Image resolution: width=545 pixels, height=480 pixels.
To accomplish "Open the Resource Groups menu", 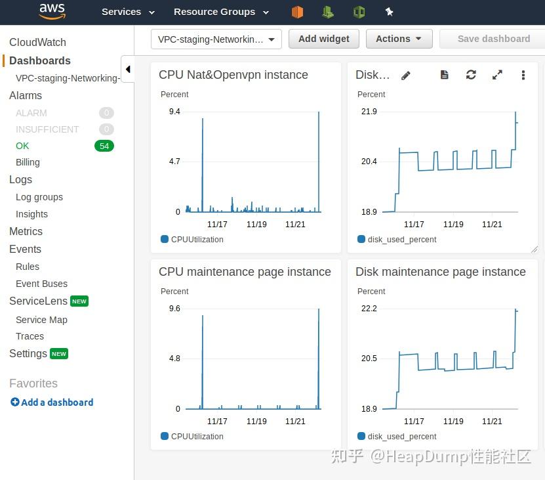I will click(x=221, y=12).
